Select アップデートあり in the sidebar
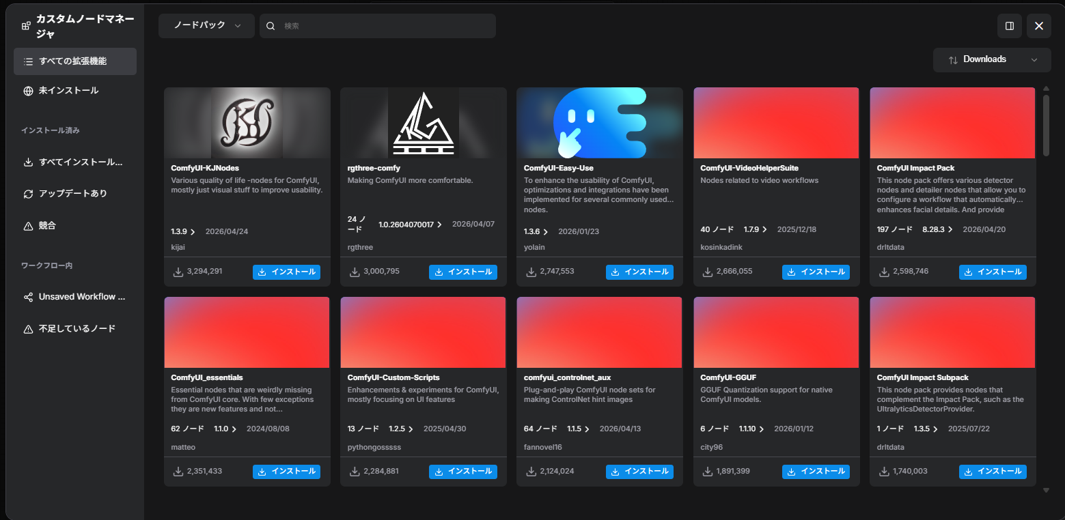 [75, 194]
